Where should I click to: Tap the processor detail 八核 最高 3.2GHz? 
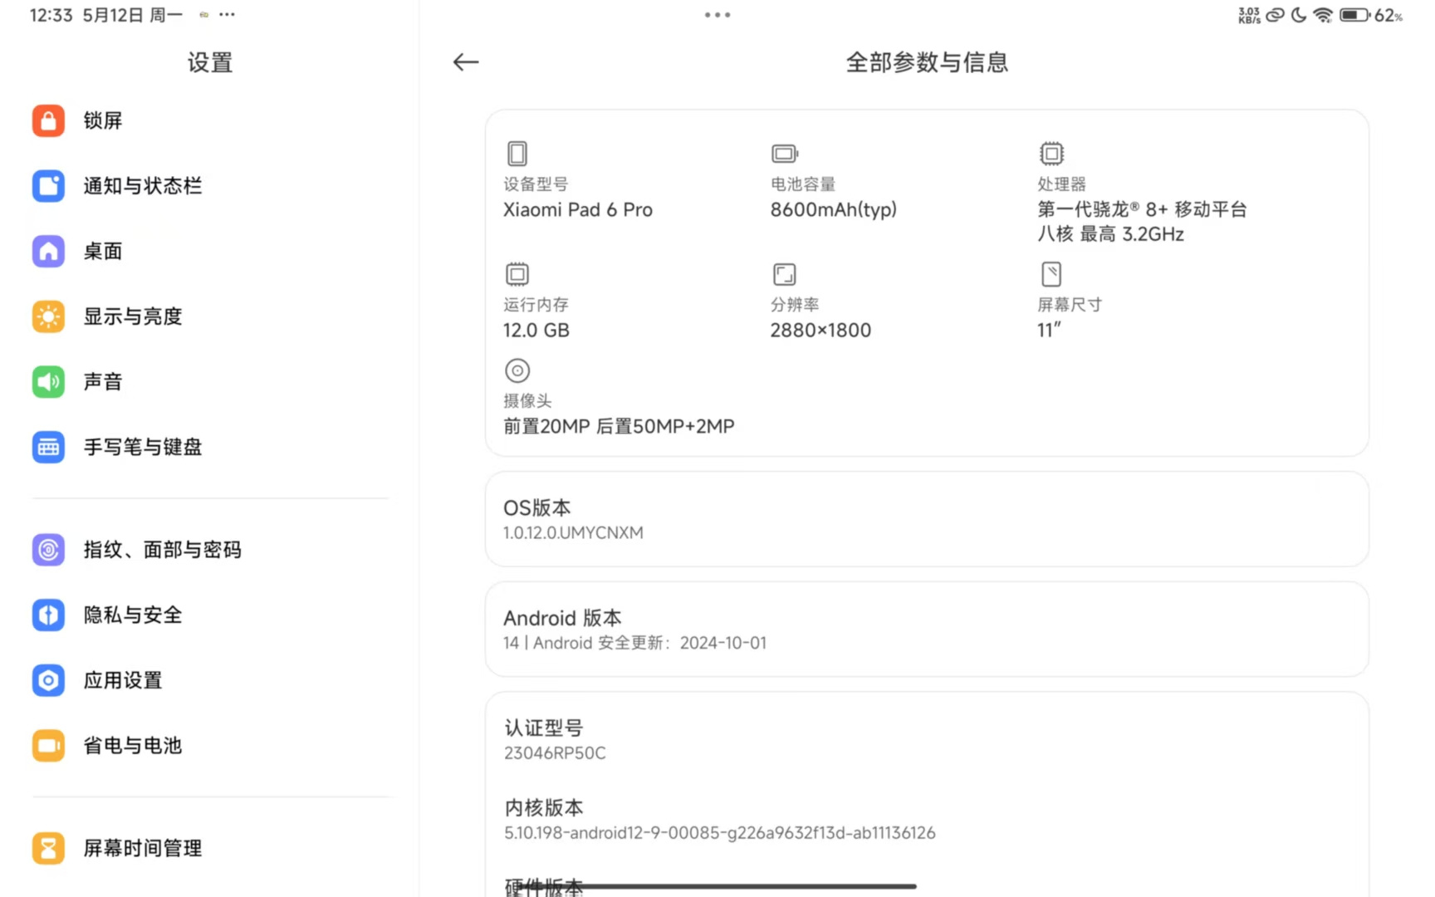[1110, 234]
